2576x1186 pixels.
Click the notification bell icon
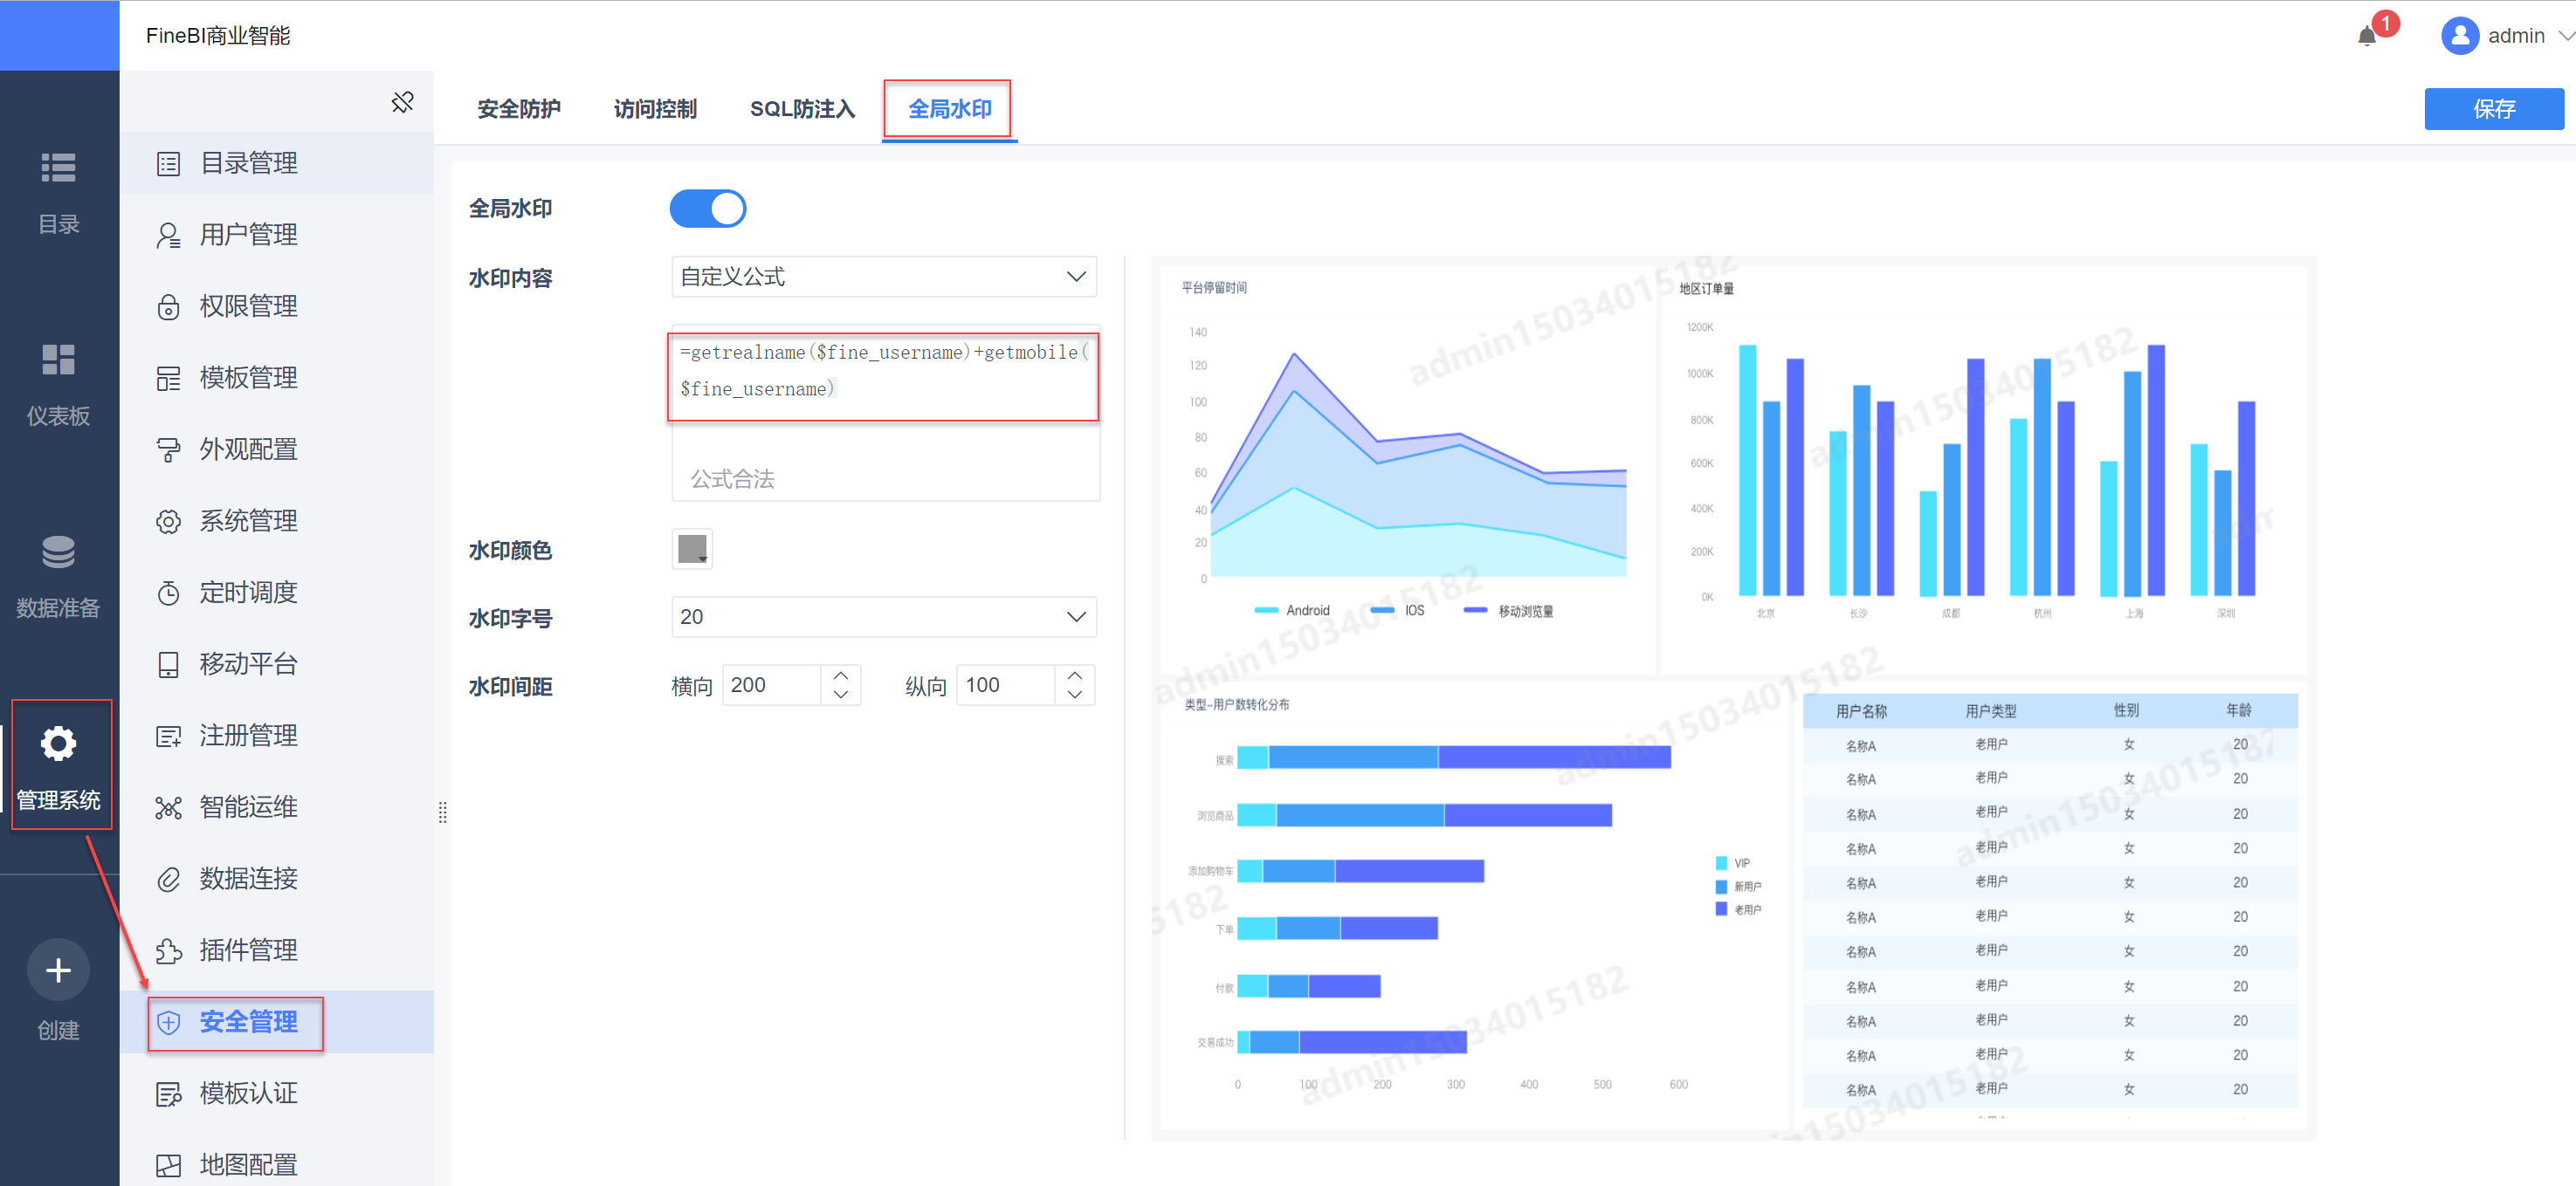point(2366,37)
